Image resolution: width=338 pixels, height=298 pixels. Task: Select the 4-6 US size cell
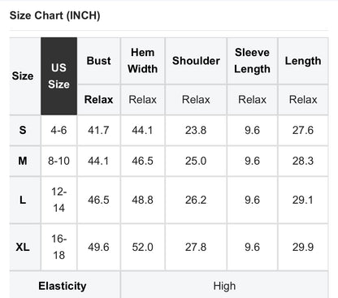[x=58, y=130]
